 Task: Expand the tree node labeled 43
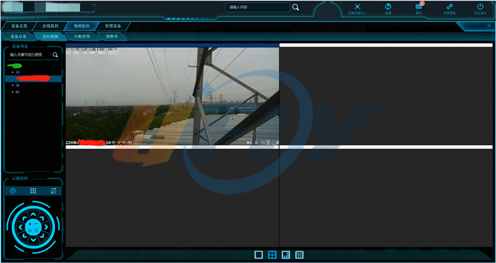[12, 92]
